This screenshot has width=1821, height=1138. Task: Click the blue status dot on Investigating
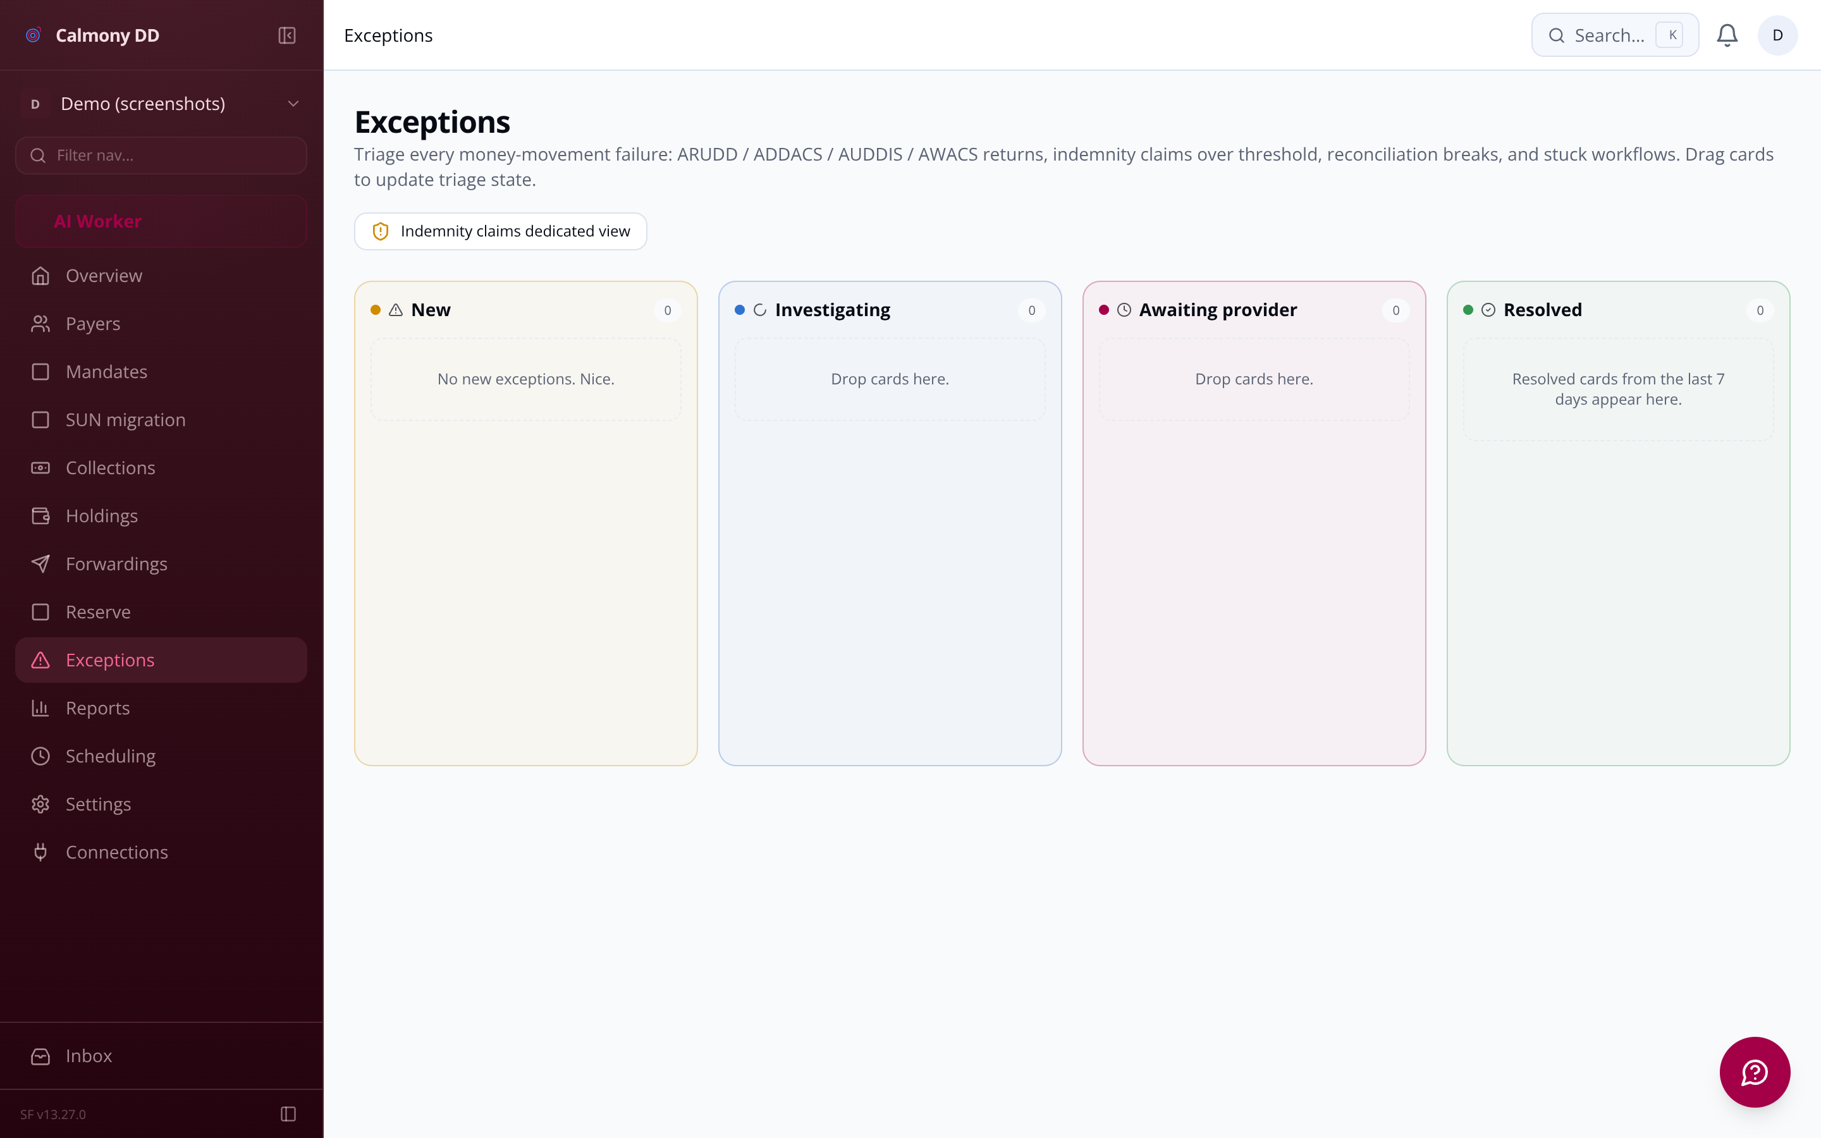[x=740, y=311]
